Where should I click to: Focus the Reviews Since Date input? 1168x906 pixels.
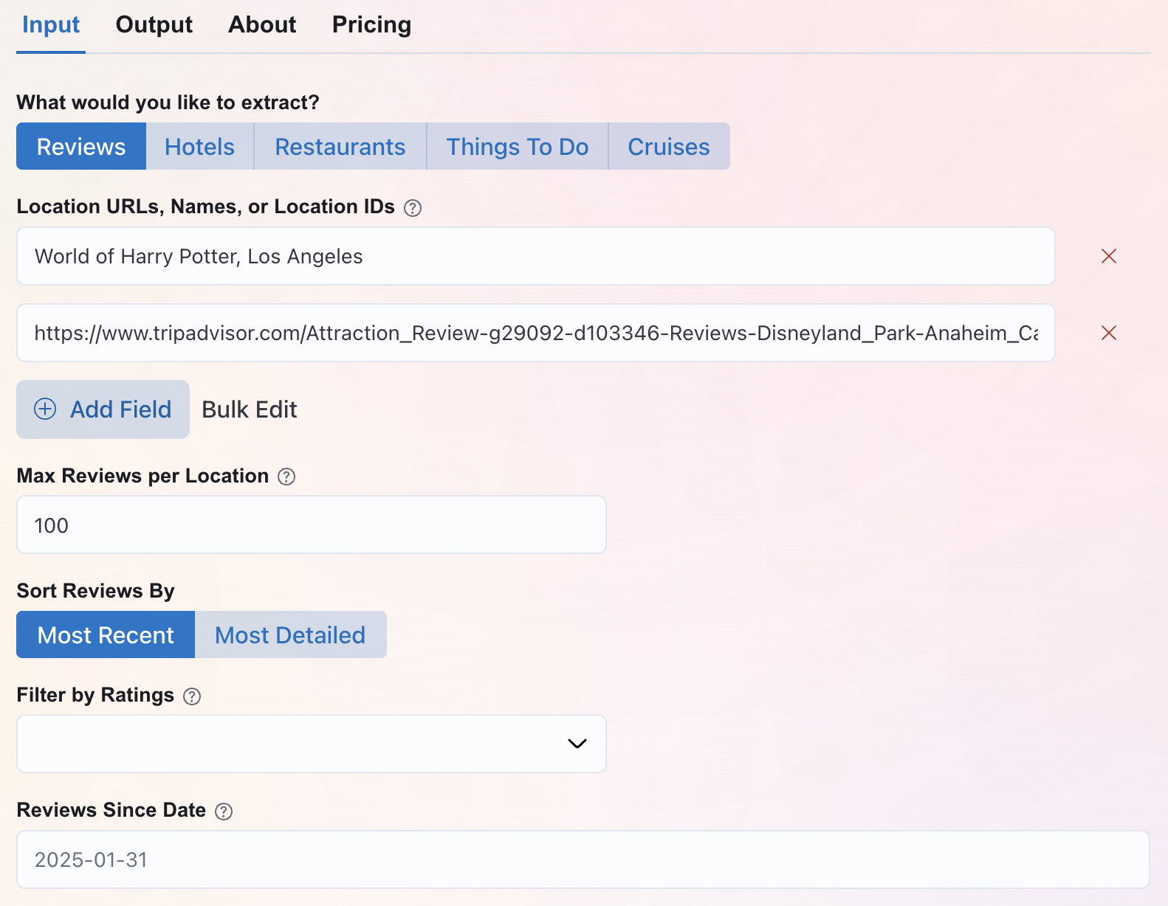click(x=583, y=860)
